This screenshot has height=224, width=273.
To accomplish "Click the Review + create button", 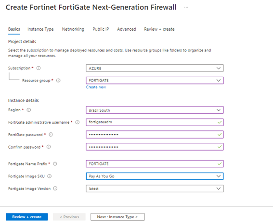I will coord(27,217).
